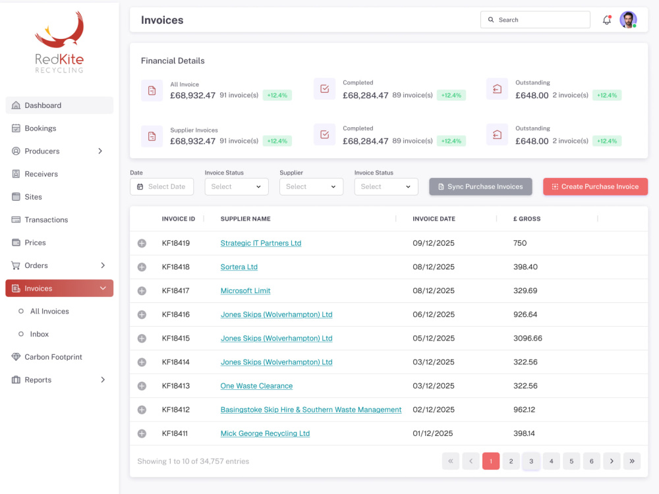Click the bottom row Outstanding icon

pos(497,134)
